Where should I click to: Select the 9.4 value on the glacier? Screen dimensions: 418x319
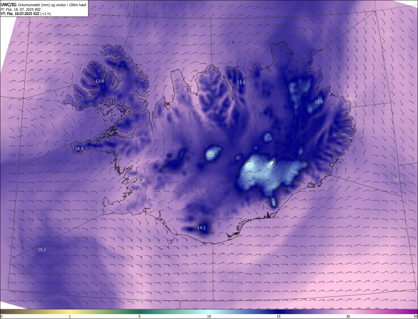[249, 165]
